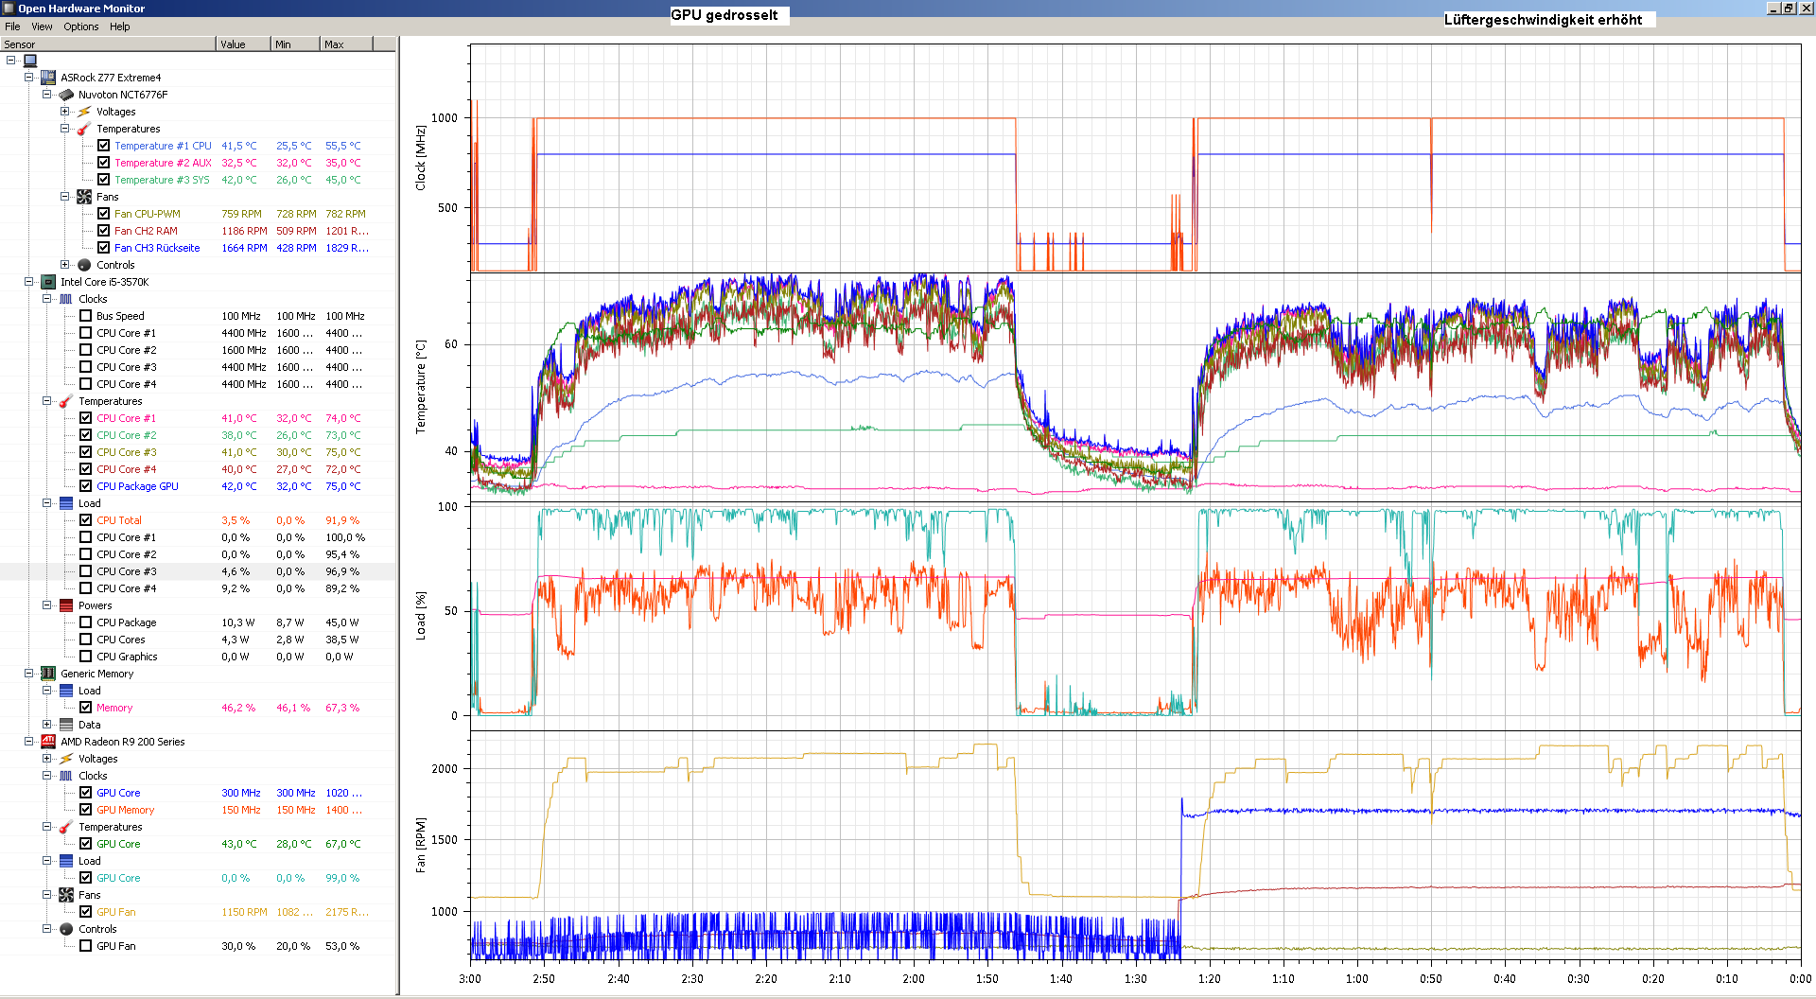Click the AMD Radeon R9 200 ATI icon
The width and height of the screenshot is (1816, 999).
(48, 742)
